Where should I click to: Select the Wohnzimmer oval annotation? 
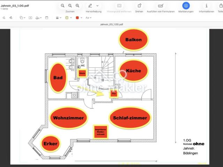(x=69, y=118)
